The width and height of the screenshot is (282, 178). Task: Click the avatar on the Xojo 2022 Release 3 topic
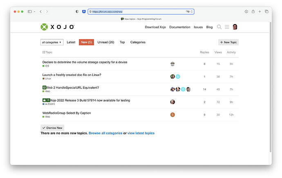click(x=172, y=102)
